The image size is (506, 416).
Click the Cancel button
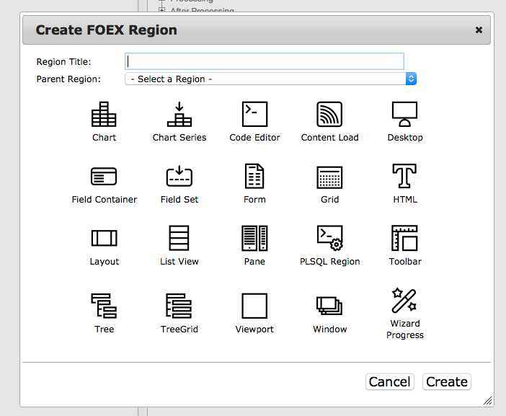[389, 382]
